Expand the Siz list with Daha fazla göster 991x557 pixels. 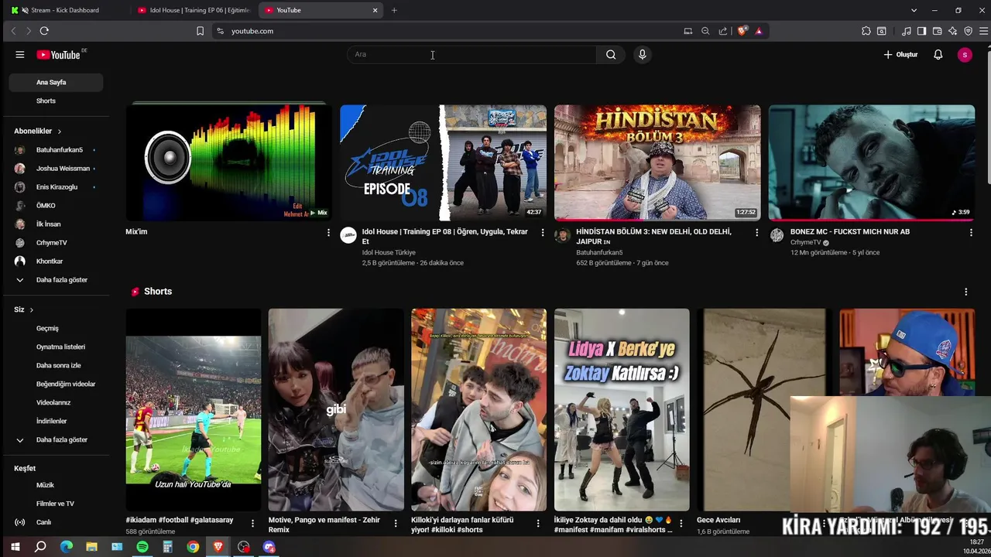pyautogui.click(x=56, y=439)
